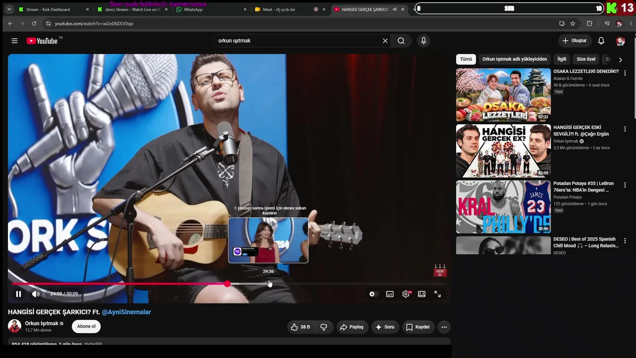
Task: Show more filter chips with the arrow
Action: (620, 60)
